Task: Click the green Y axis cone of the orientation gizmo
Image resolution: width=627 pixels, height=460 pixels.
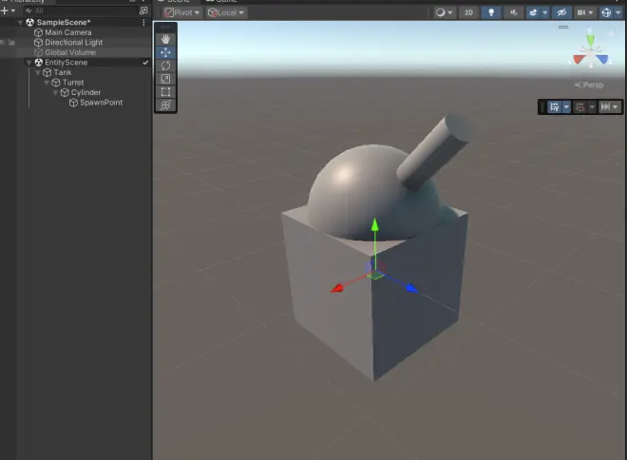Action: (x=591, y=40)
